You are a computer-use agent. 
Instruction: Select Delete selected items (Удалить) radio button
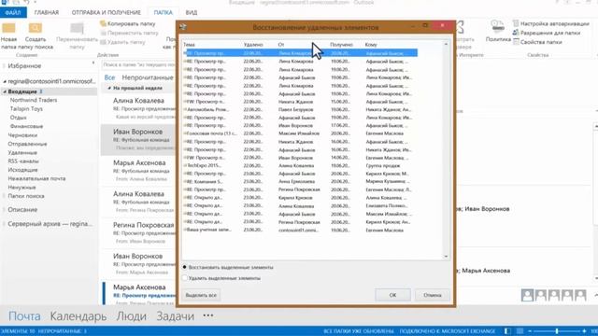[x=185, y=278]
